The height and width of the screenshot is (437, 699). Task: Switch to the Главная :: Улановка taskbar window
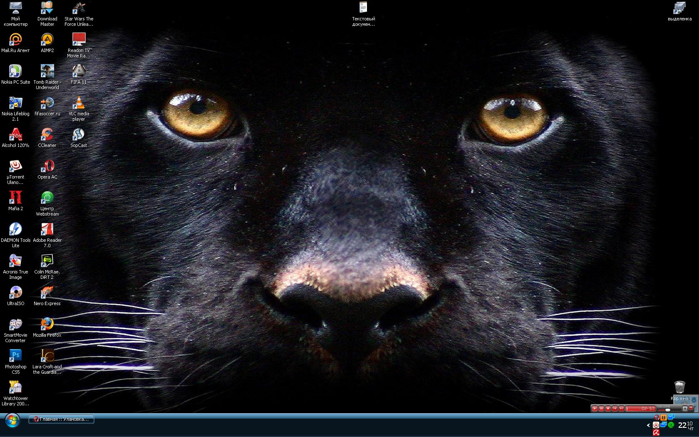pos(62,419)
